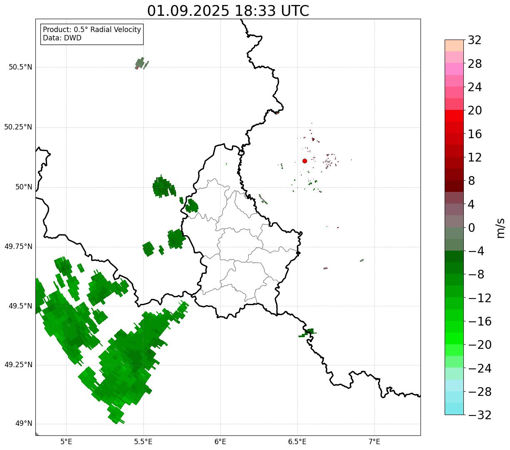Image resolution: width=510 pixels, height=450 pixels.
Task: Click the gray-green echo patch near 50.5°N 5.5°E
Action: [141, 63]
